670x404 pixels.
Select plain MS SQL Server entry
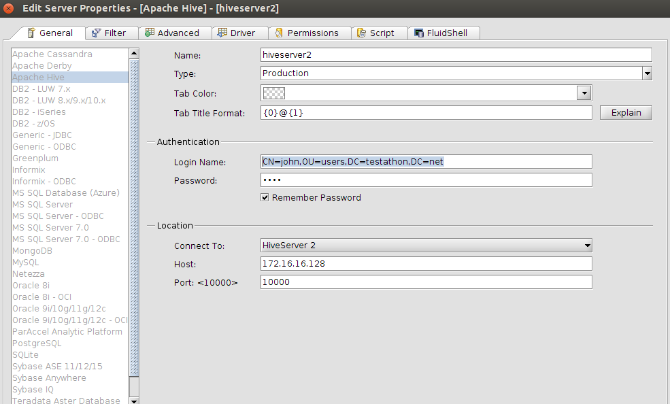69,204
